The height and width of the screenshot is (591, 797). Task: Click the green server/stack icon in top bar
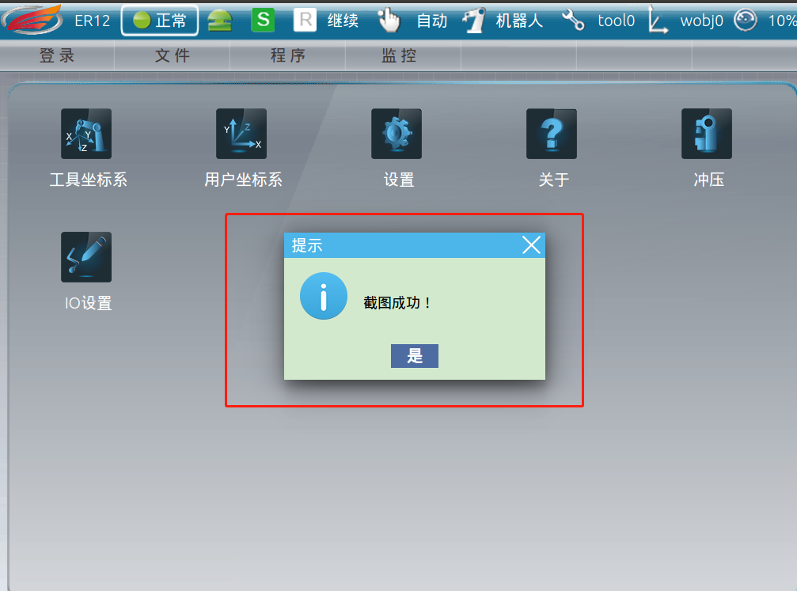[x=220, y=21]
